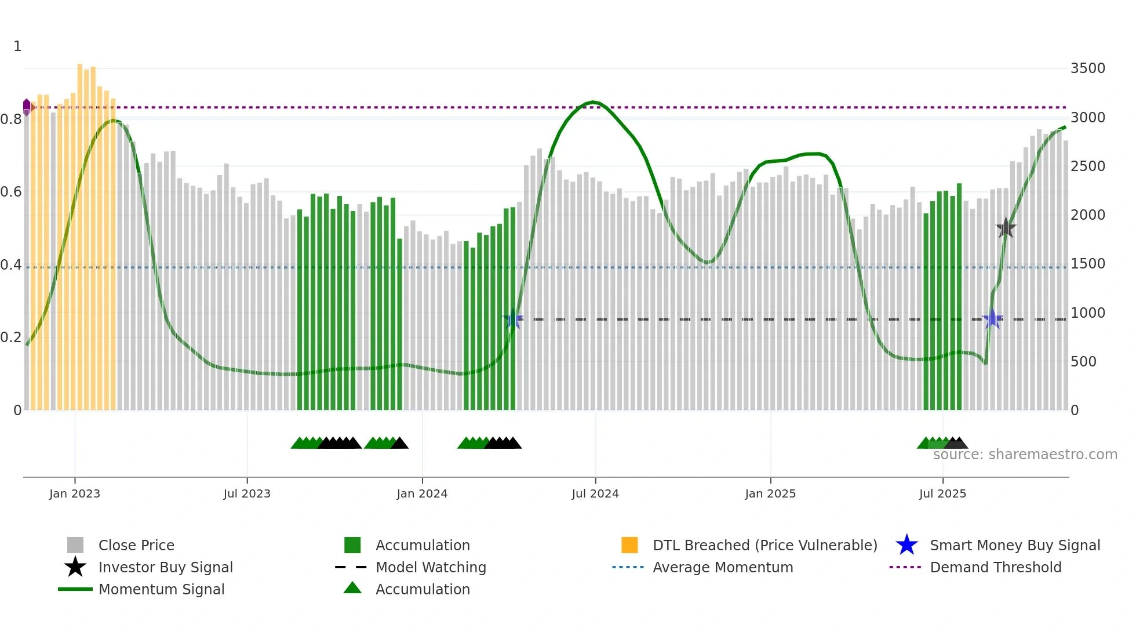Toggle the Momentum Signal legend entry

pos(161,589)
